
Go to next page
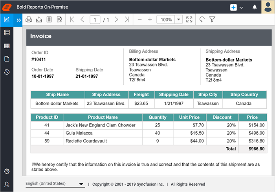point(116,20)
